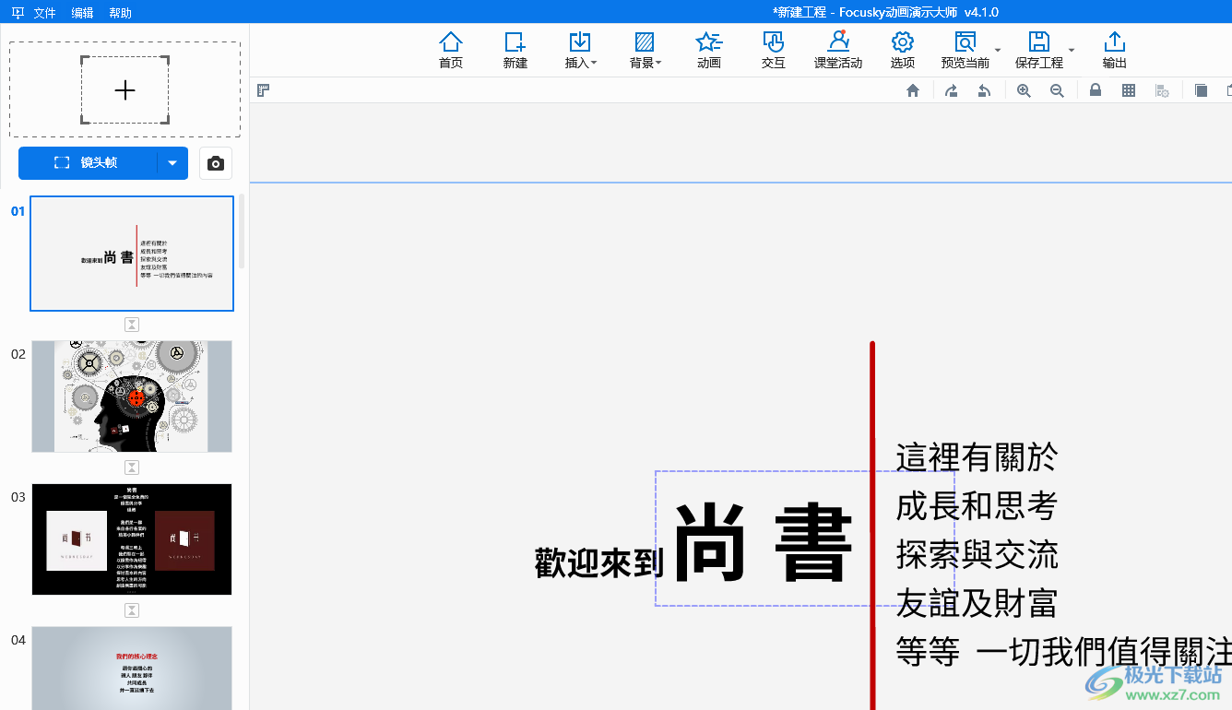Click the plus to add new frame
The height and width of the screenshot is (710, 1232).
tap(124, 89)
